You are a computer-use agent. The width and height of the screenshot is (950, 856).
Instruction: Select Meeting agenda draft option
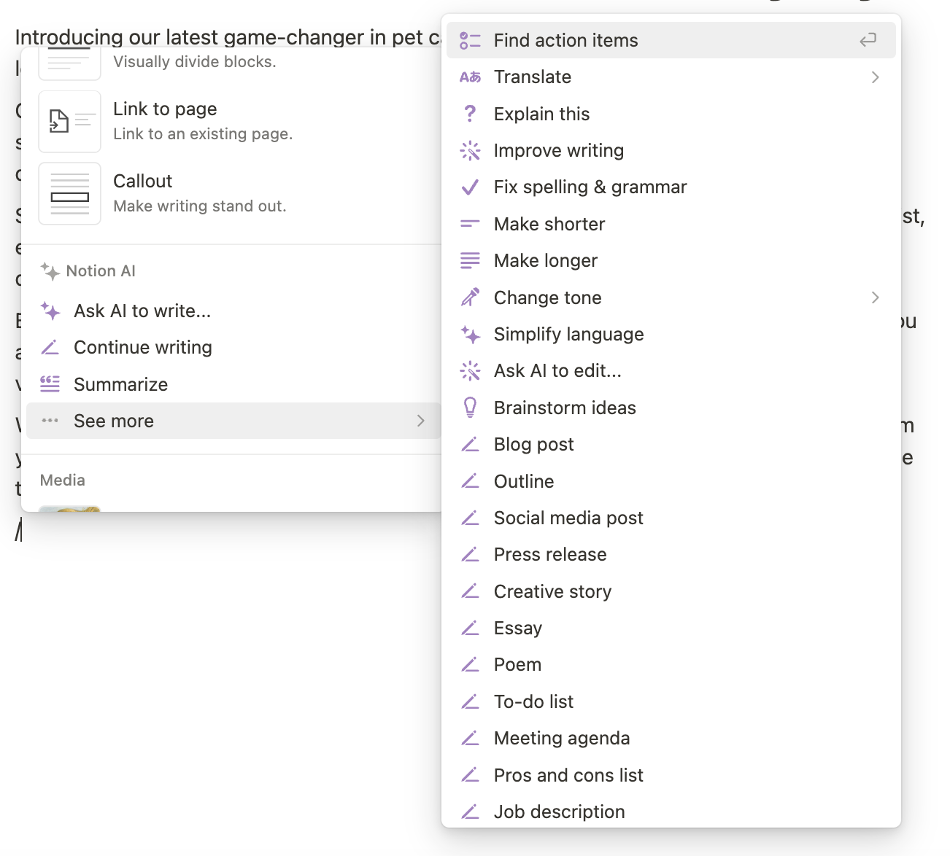[561, 739]
